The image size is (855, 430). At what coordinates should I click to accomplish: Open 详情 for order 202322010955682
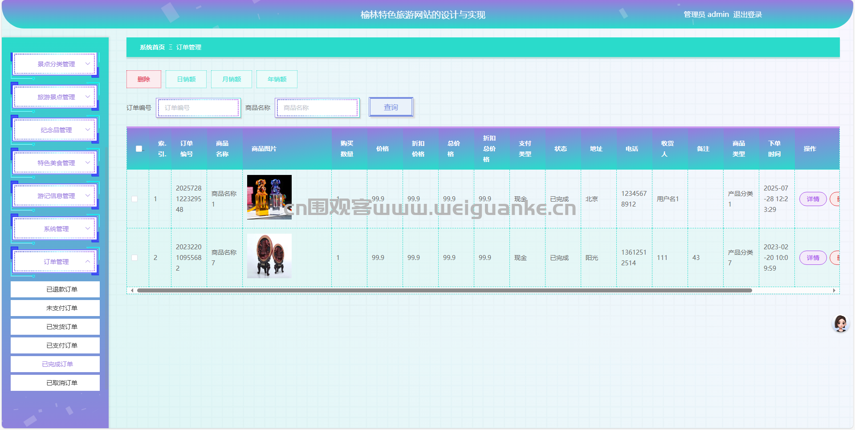pyautogui.click(x=813, y=258)
